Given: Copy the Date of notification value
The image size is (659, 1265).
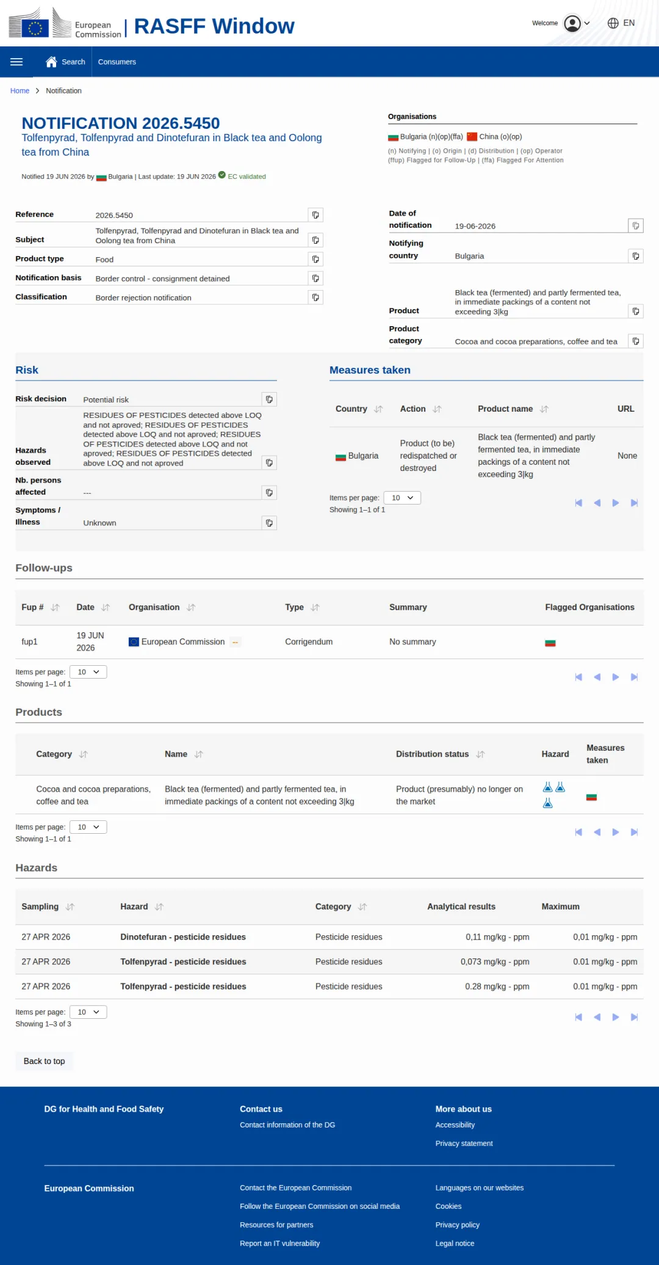Looking at the screenshot, I should pyautogui.click(x=636, y=226).
